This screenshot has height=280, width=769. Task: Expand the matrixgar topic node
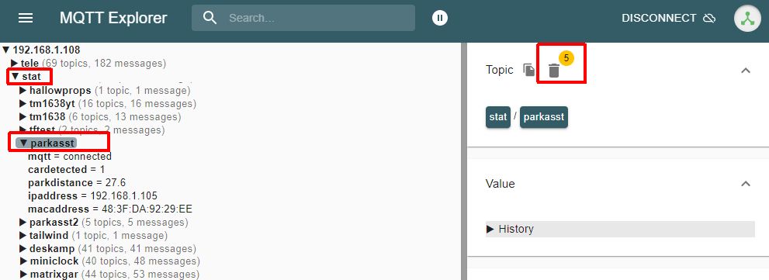click(x=23, y=275)
